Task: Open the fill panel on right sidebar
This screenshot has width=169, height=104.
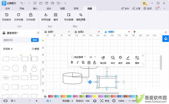Action: pos(166,38)
